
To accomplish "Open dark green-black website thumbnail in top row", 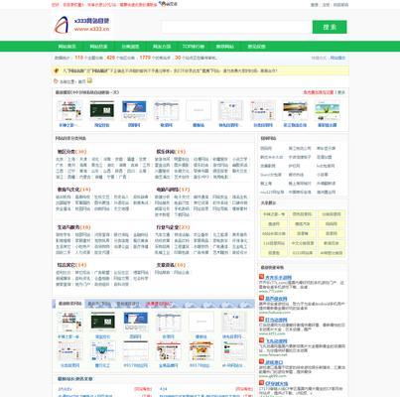I will pyautogui.click(x=102, y=110).
